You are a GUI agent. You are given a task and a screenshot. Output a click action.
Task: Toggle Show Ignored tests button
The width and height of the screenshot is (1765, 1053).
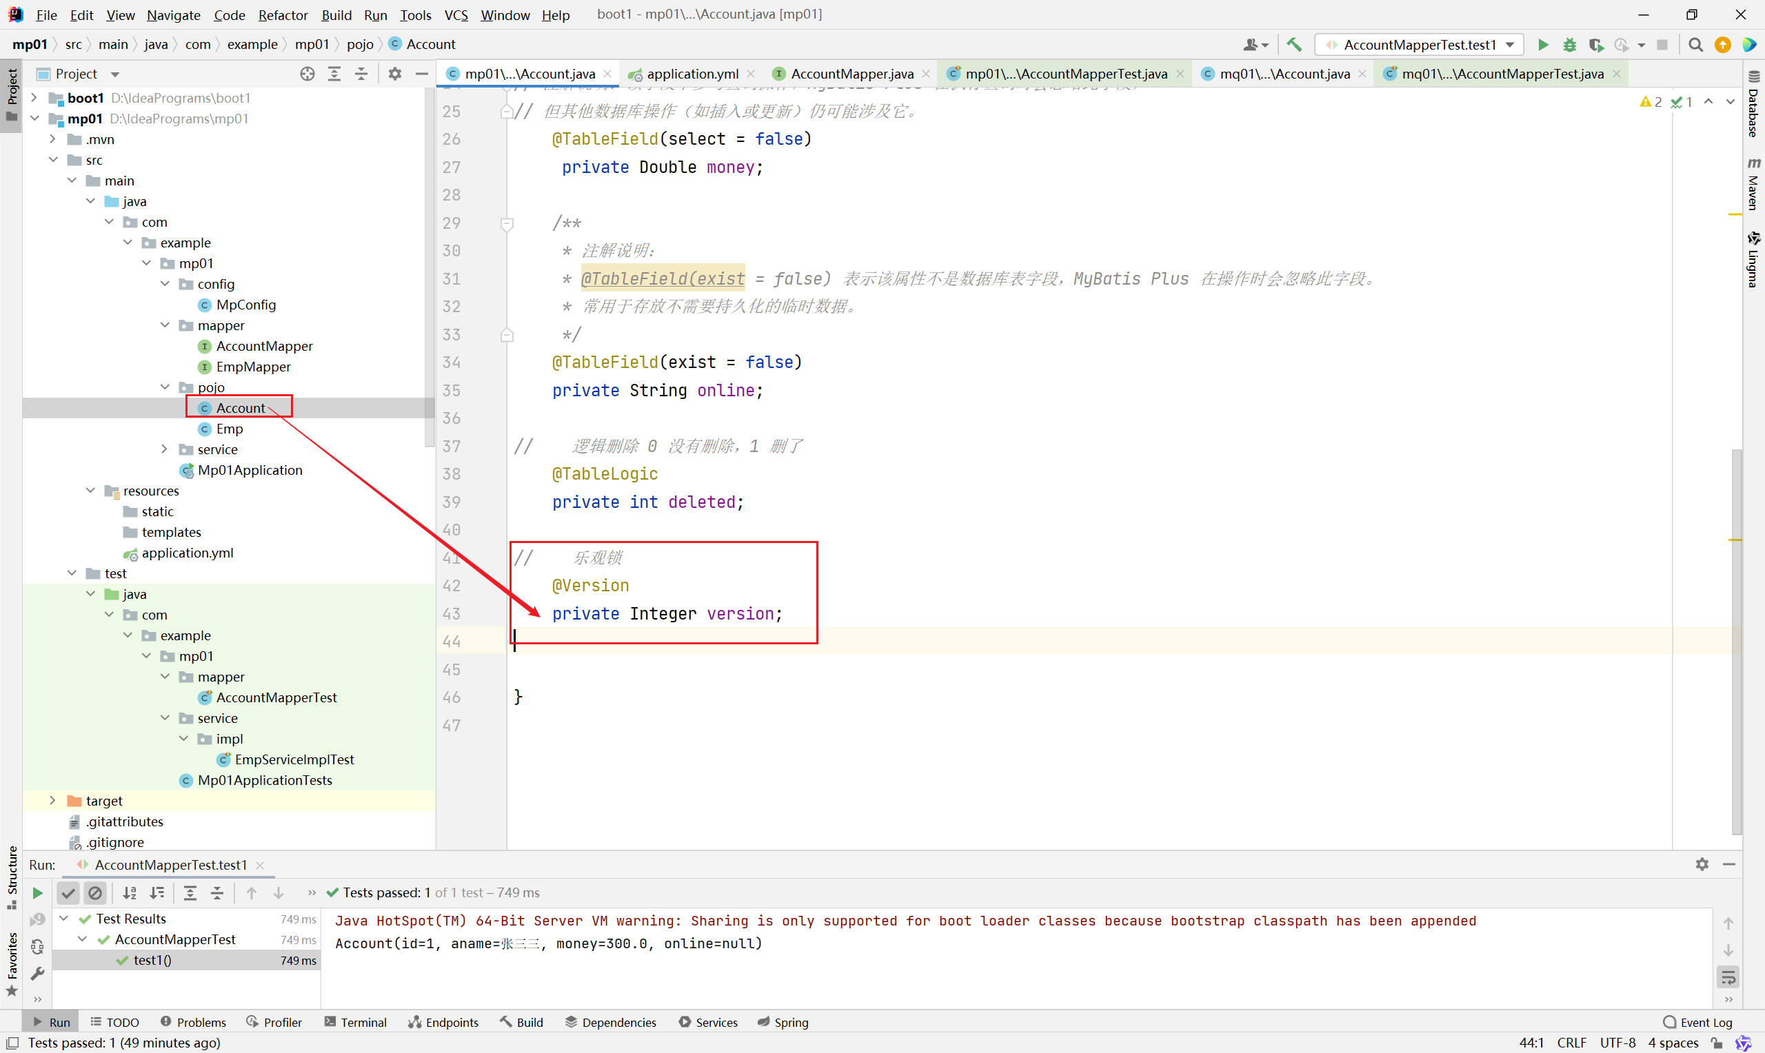coord(95,892)
